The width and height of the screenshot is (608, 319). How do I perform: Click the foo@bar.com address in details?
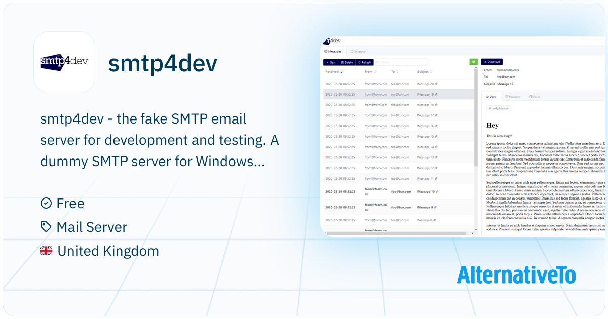(506, 76)
